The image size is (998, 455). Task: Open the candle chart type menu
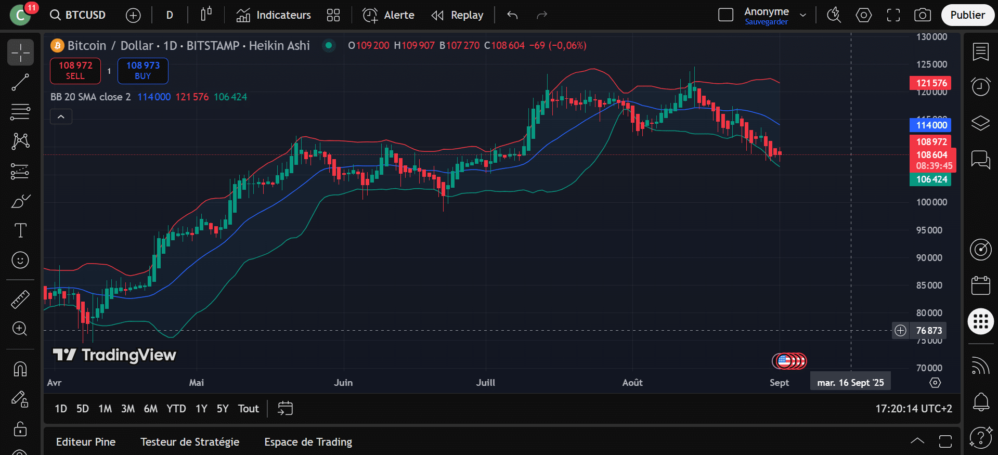coord(206,15)
